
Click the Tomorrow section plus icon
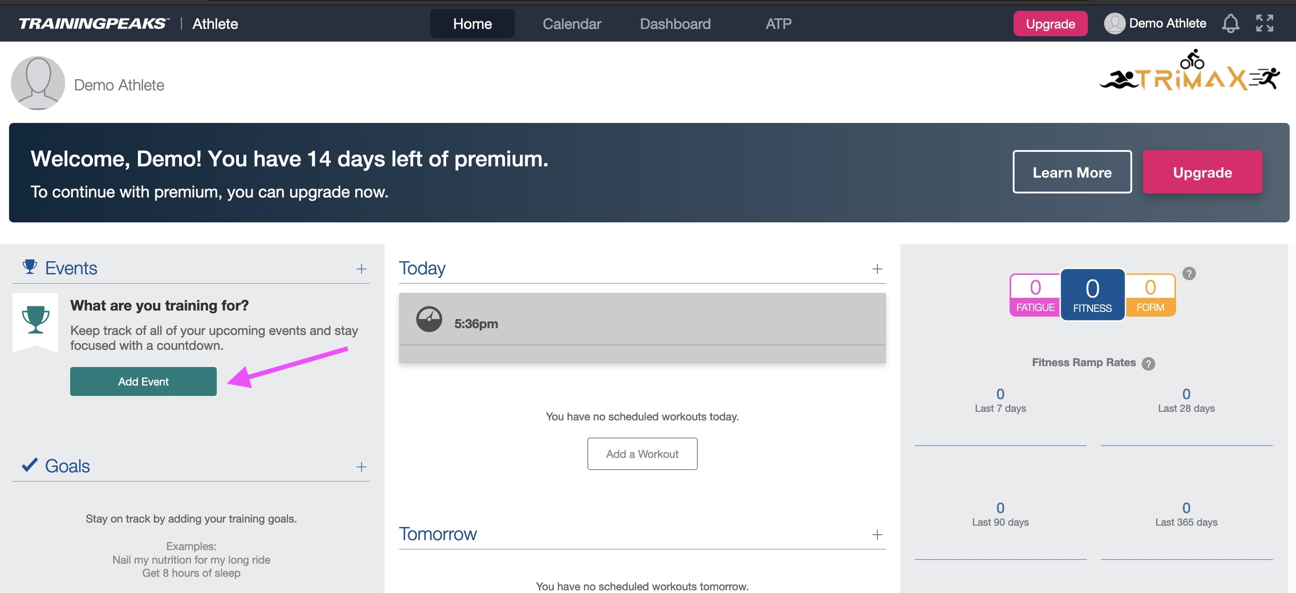pyautogui.click(x=877, y=535)
